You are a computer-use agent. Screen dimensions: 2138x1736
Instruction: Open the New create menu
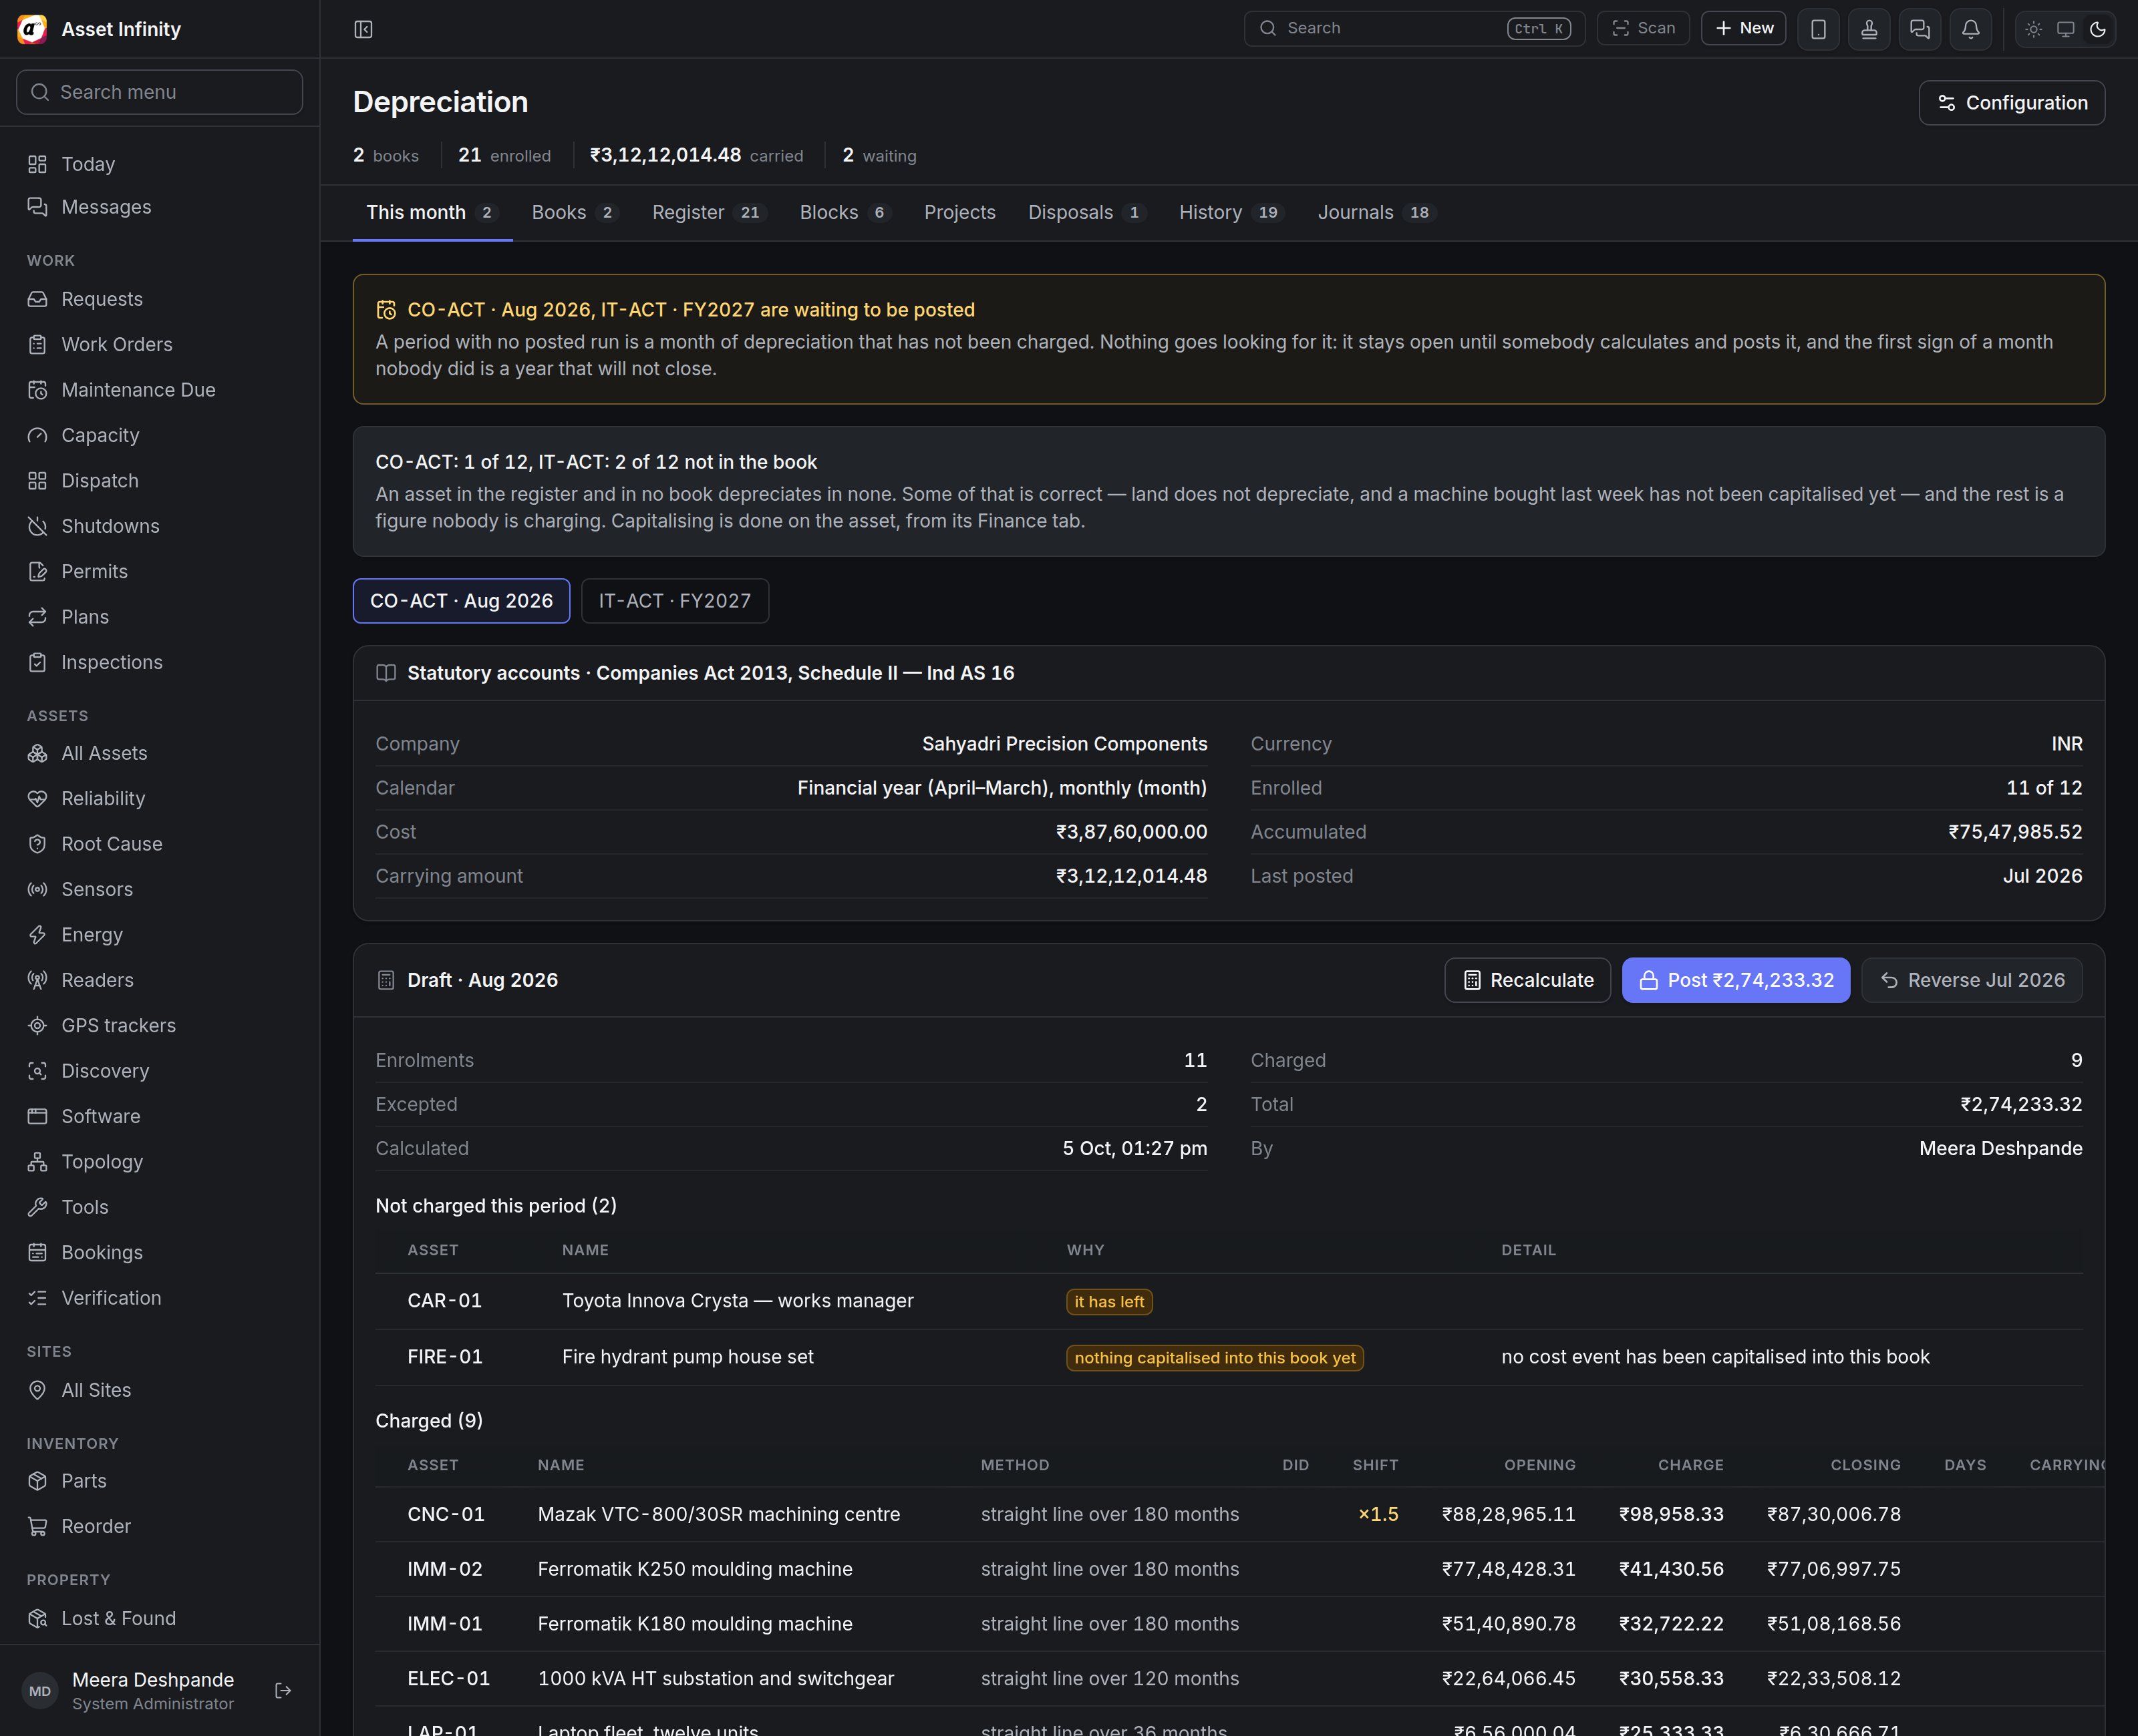click(1743, 28)
